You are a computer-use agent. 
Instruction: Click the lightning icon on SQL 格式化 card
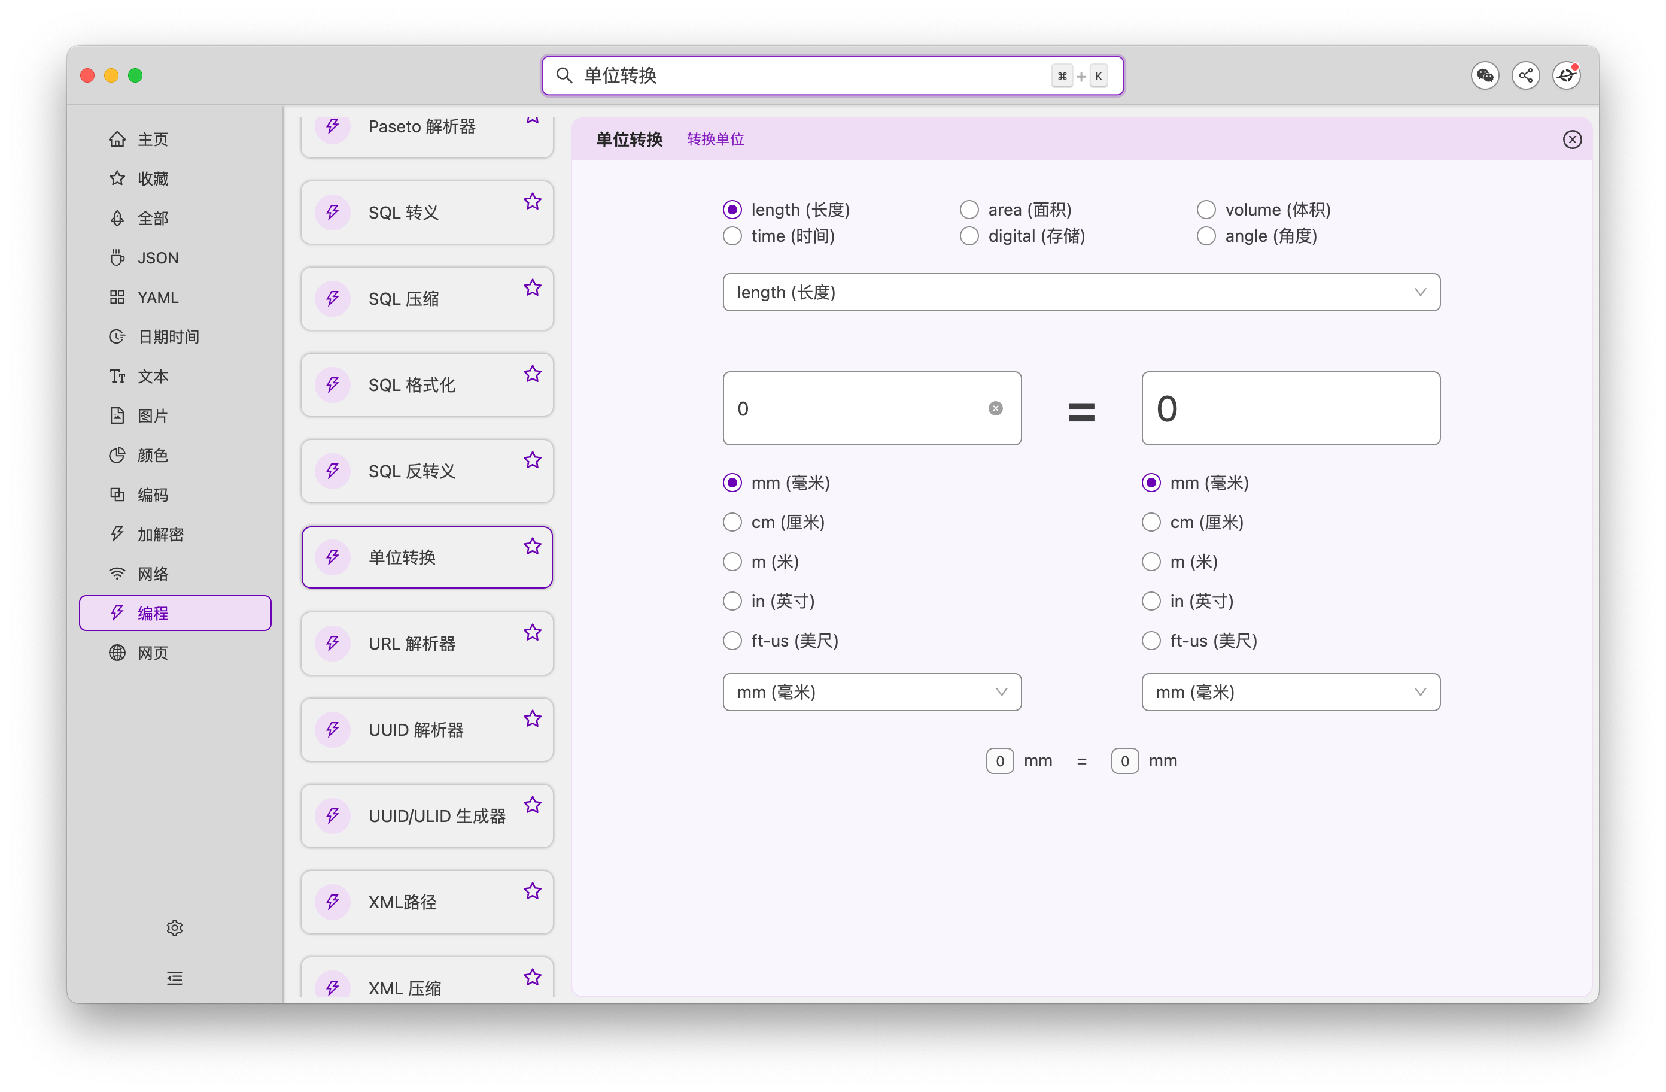click(x=333, y=384)
